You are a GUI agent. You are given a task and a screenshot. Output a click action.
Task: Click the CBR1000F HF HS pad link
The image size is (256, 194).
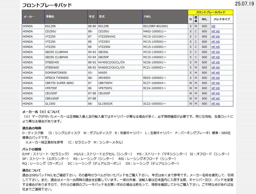[215, 98]
